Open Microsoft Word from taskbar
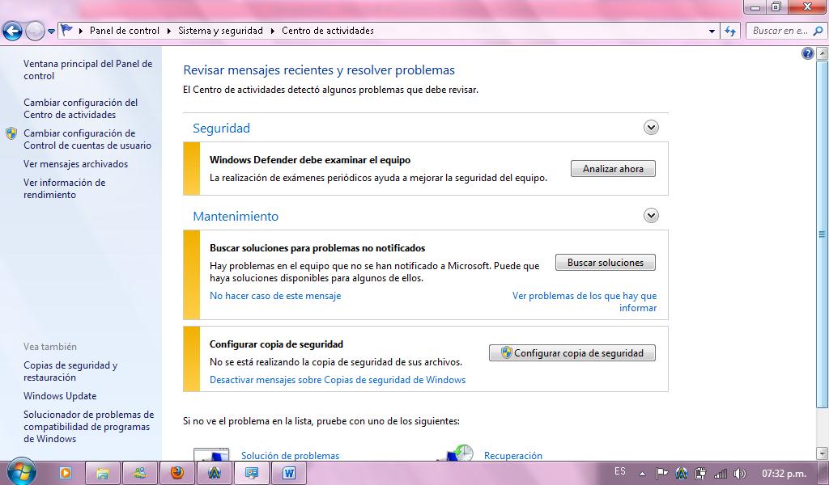The image size is (829, 485). point(289,473)
